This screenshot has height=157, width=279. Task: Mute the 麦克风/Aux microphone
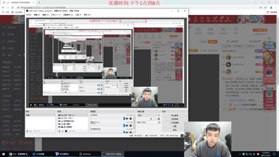coord(127,126)
